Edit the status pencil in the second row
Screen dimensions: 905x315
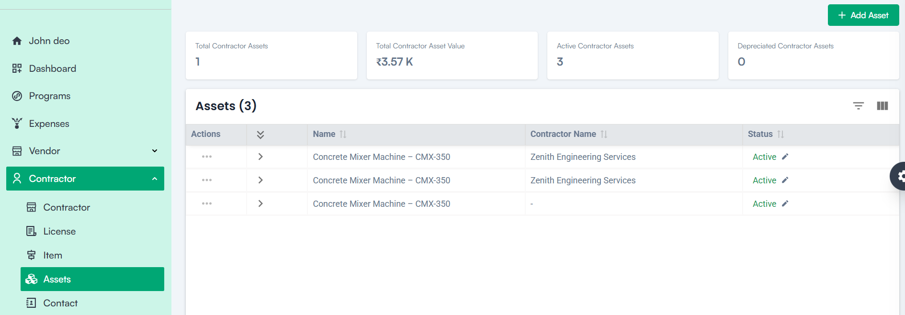(785, 180)
